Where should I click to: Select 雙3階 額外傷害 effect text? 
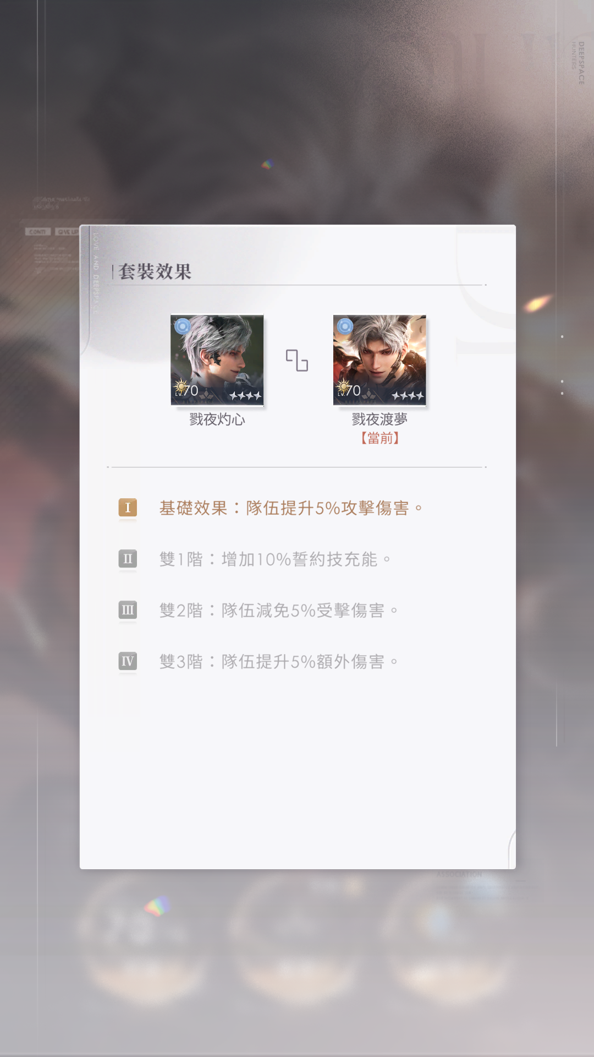(x=278, y=662)
